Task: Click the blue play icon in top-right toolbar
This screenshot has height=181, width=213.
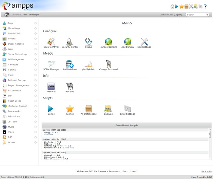Action: (177, 6)
